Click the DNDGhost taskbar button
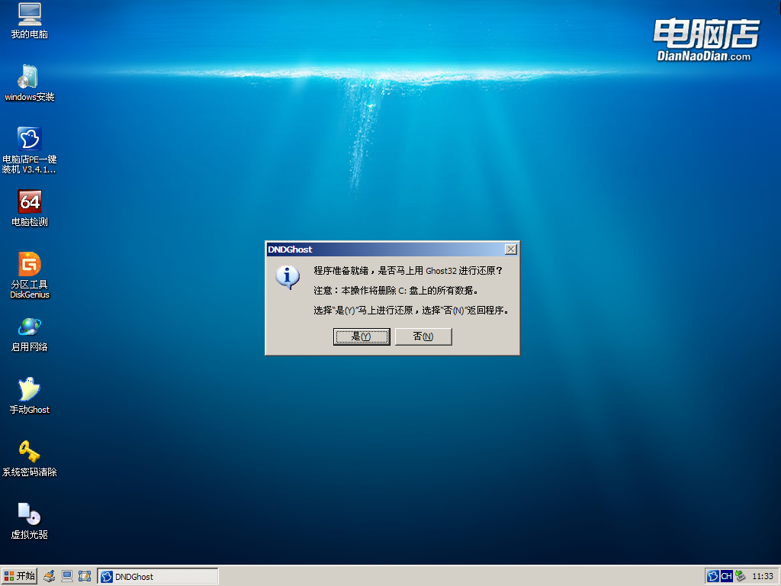 point(158,576)
